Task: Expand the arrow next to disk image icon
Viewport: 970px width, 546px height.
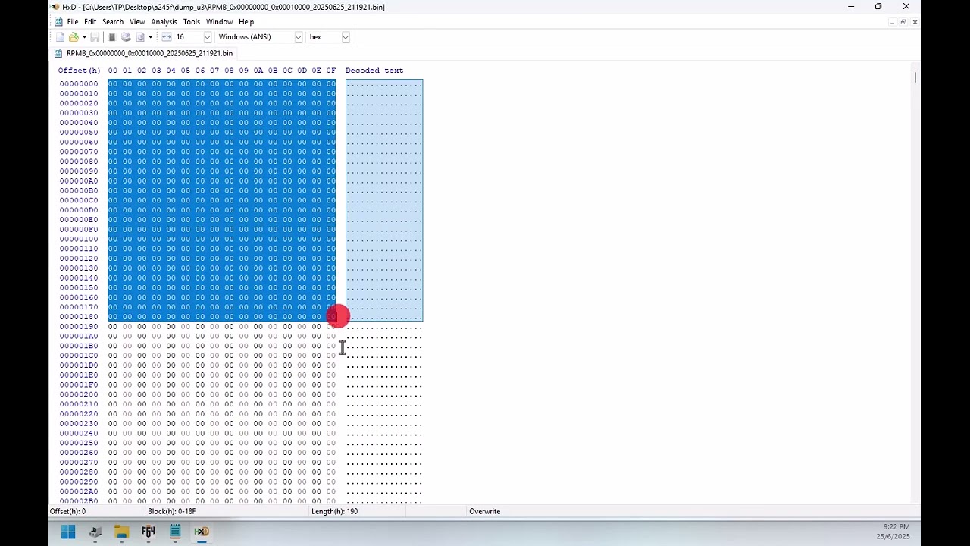Action: point(150,37)
